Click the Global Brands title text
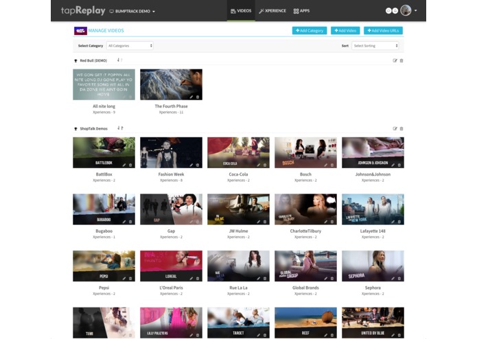Screen dimensions: 477x339 point(305,288)
